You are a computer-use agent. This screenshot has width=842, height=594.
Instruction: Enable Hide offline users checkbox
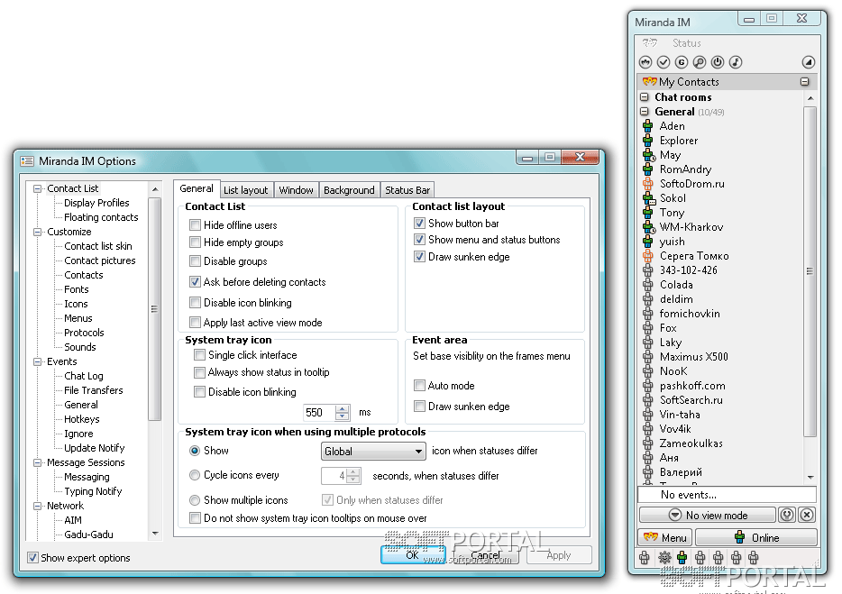tap(196, 225)
